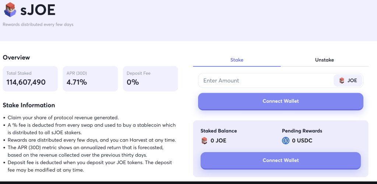Image resolution: width=377 pixels, height=184 pixels.
Task: Click the Pending Rewards label
Action: click(x=302, y=131)
